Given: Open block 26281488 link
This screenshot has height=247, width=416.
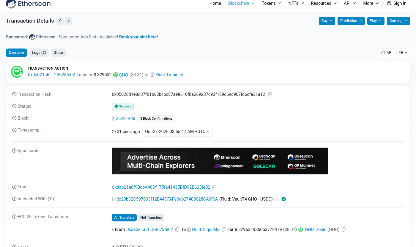Looking at the screenshot, I should click(125, 118).
